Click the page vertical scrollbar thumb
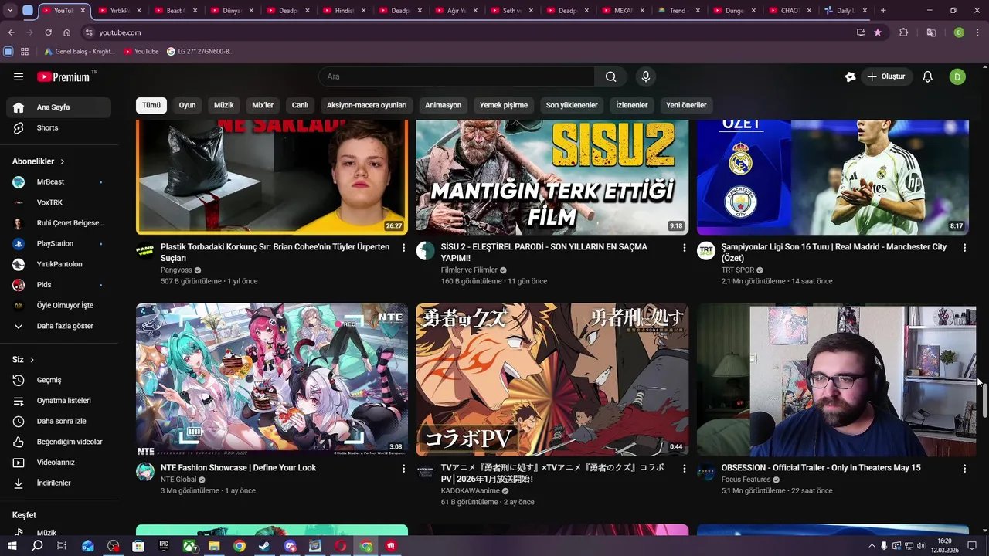 coord(984,399)
